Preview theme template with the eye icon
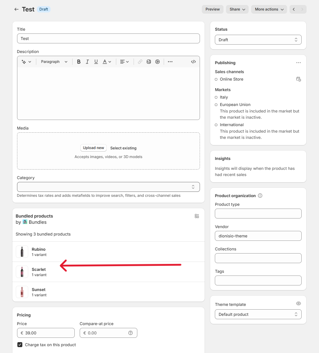Screen dimensions: 319x353 coord(298,303)
